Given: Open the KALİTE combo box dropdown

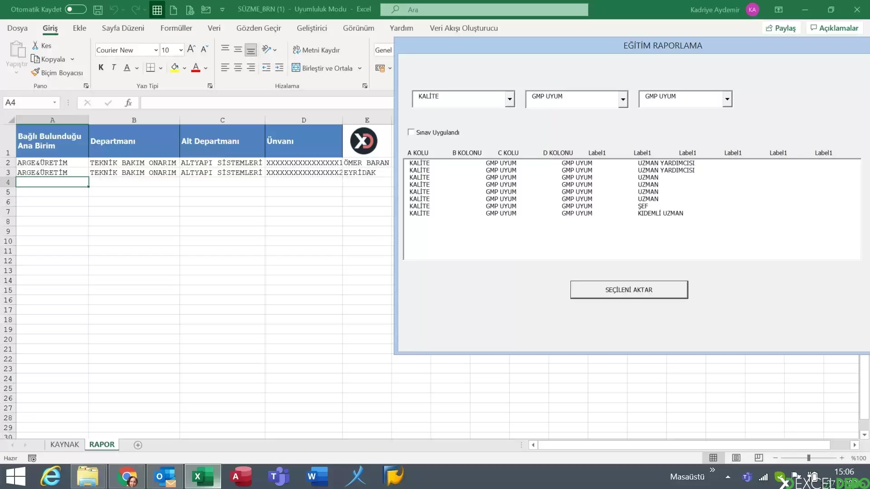Looking at the screenshot, I should point(510,99).
